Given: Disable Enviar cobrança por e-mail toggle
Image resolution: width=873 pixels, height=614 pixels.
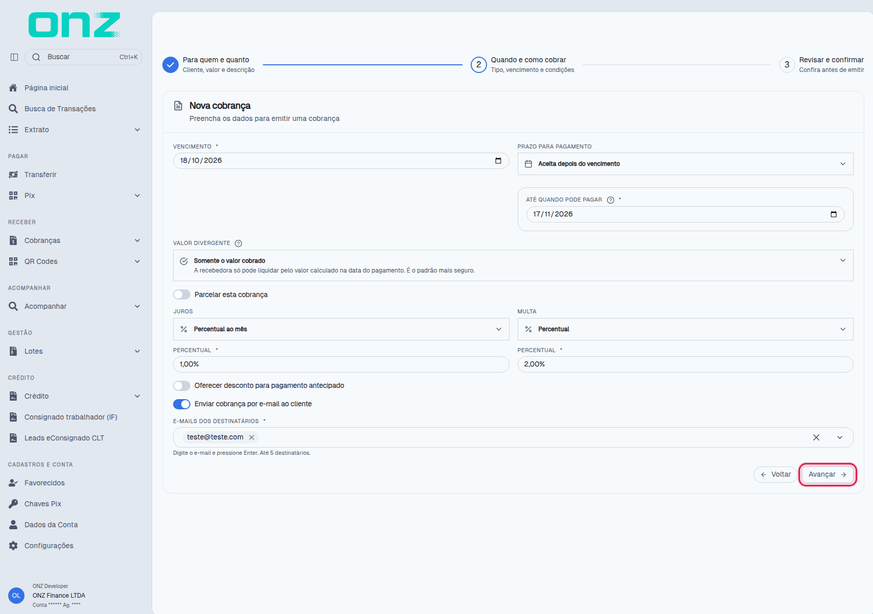Looking at the screenshot, I should click(x=182, y=404).
